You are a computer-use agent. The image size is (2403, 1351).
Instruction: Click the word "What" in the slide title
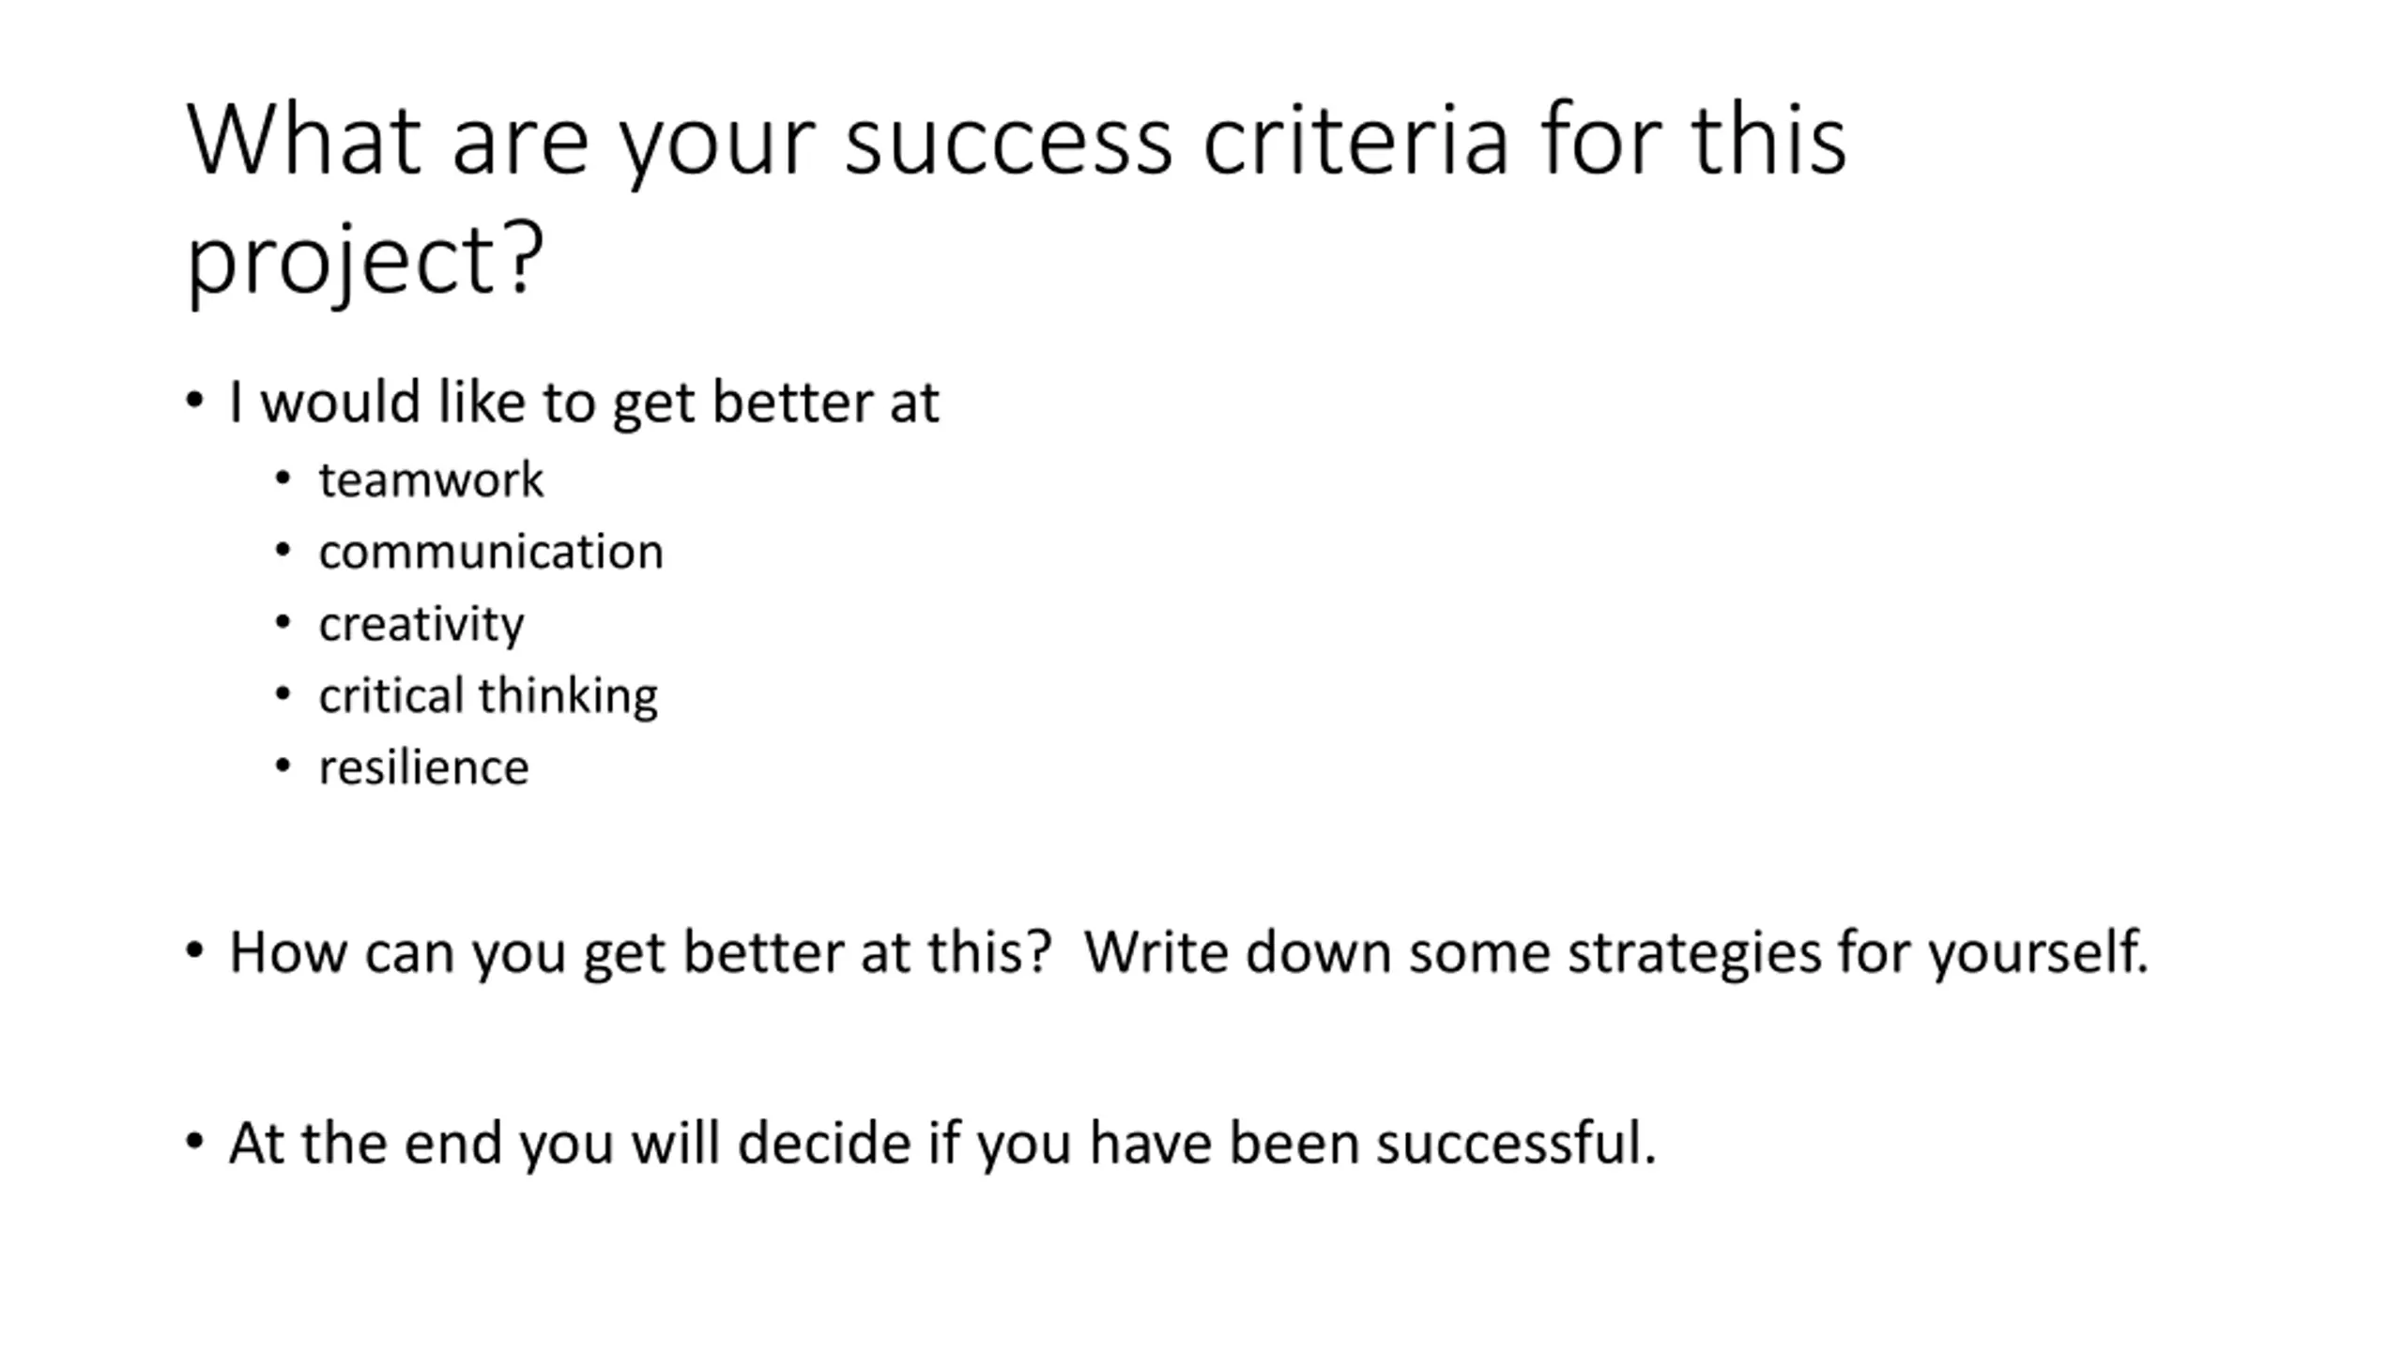303,141
